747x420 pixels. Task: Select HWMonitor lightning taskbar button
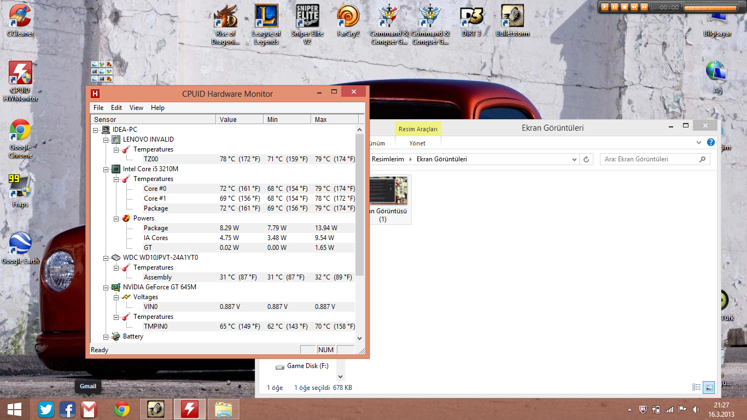190,409
